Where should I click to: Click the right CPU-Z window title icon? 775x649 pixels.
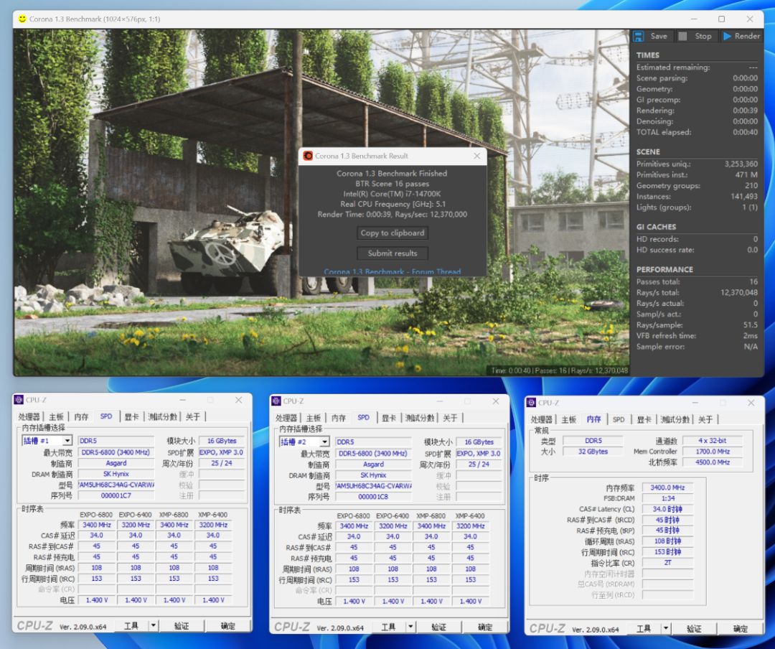[531, 403]
